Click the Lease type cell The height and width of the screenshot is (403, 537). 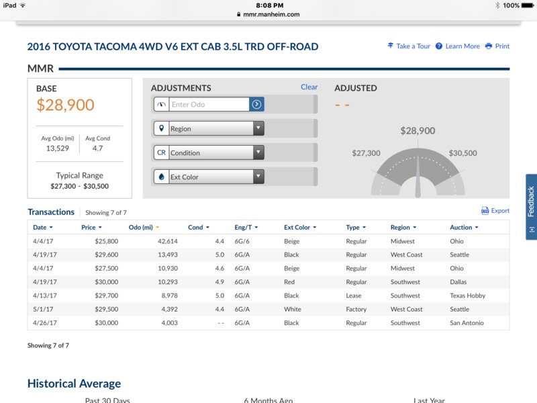[354, 296]
